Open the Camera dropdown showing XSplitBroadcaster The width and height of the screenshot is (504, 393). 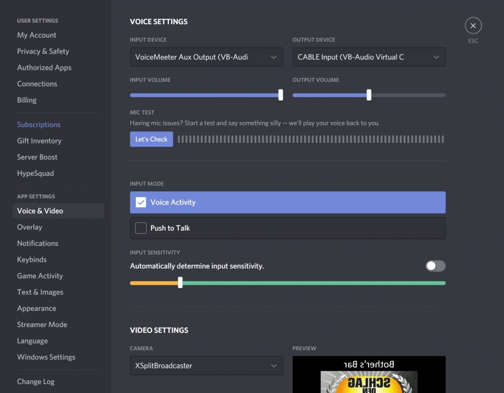[x=206, y=365]
